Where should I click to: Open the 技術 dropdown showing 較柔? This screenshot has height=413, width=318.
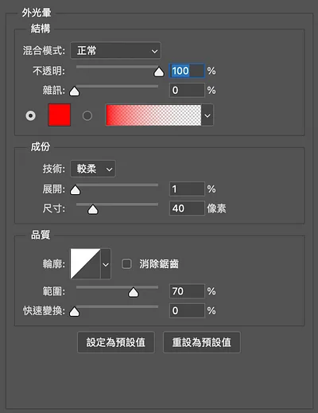93,169
